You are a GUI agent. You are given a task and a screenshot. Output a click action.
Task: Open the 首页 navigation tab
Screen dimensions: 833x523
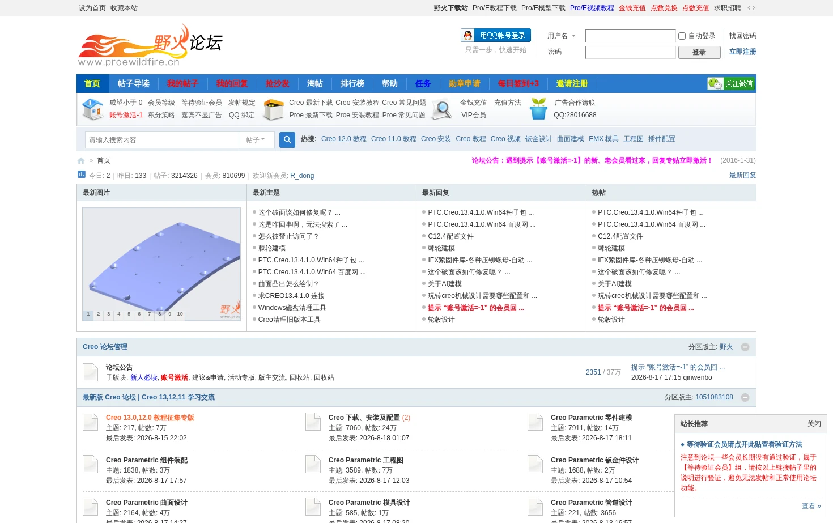point(92,83)
